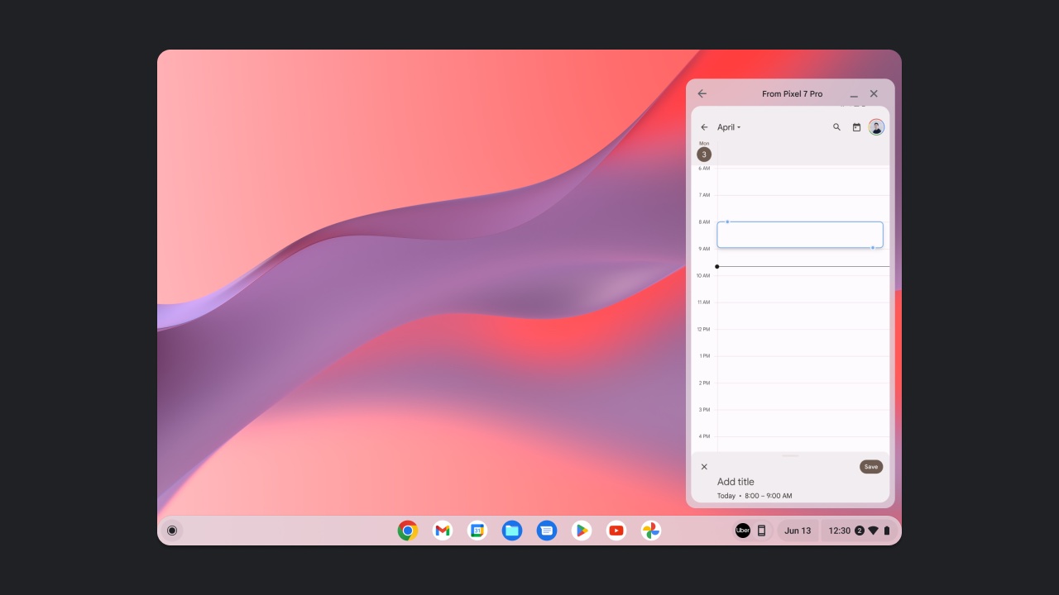1059x595 pixels.
Task: Expand the event sheet using its drag handle
Action: [792, 455]
